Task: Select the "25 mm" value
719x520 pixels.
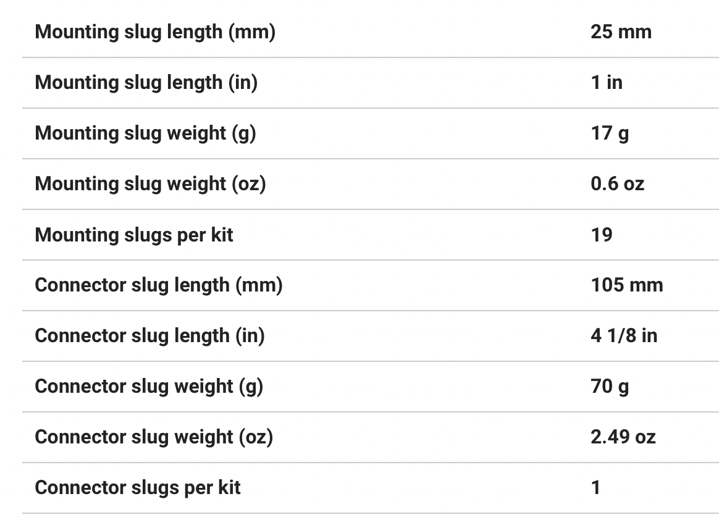Action: [621, 31]
